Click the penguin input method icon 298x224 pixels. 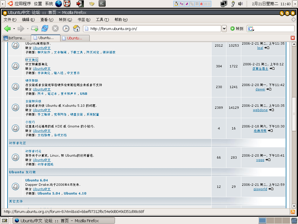[176, 4]
